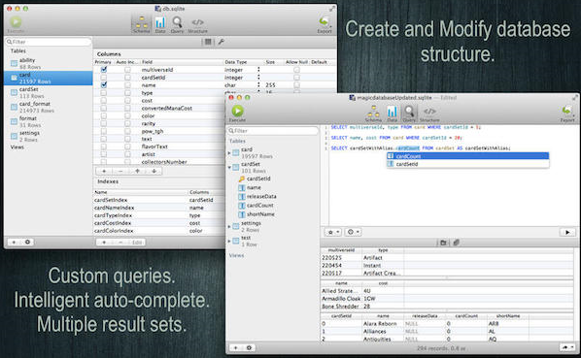Viewport: 581px width, 358px height.
Task: Click the plus button in magicdatabaseUpdated sidebar footer
Action: click(x=236, y=347)
